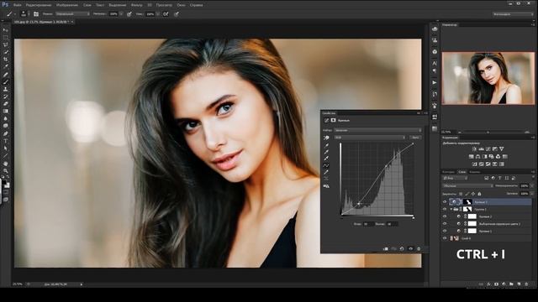Image resolution: width=538 pixels, height=302 pixels.
Task: Switch to the Channels tab
Action: click(x=474, y=172)
